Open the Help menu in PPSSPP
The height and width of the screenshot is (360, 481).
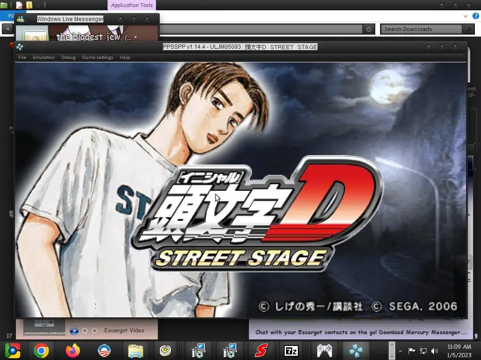tap(125, 57)
